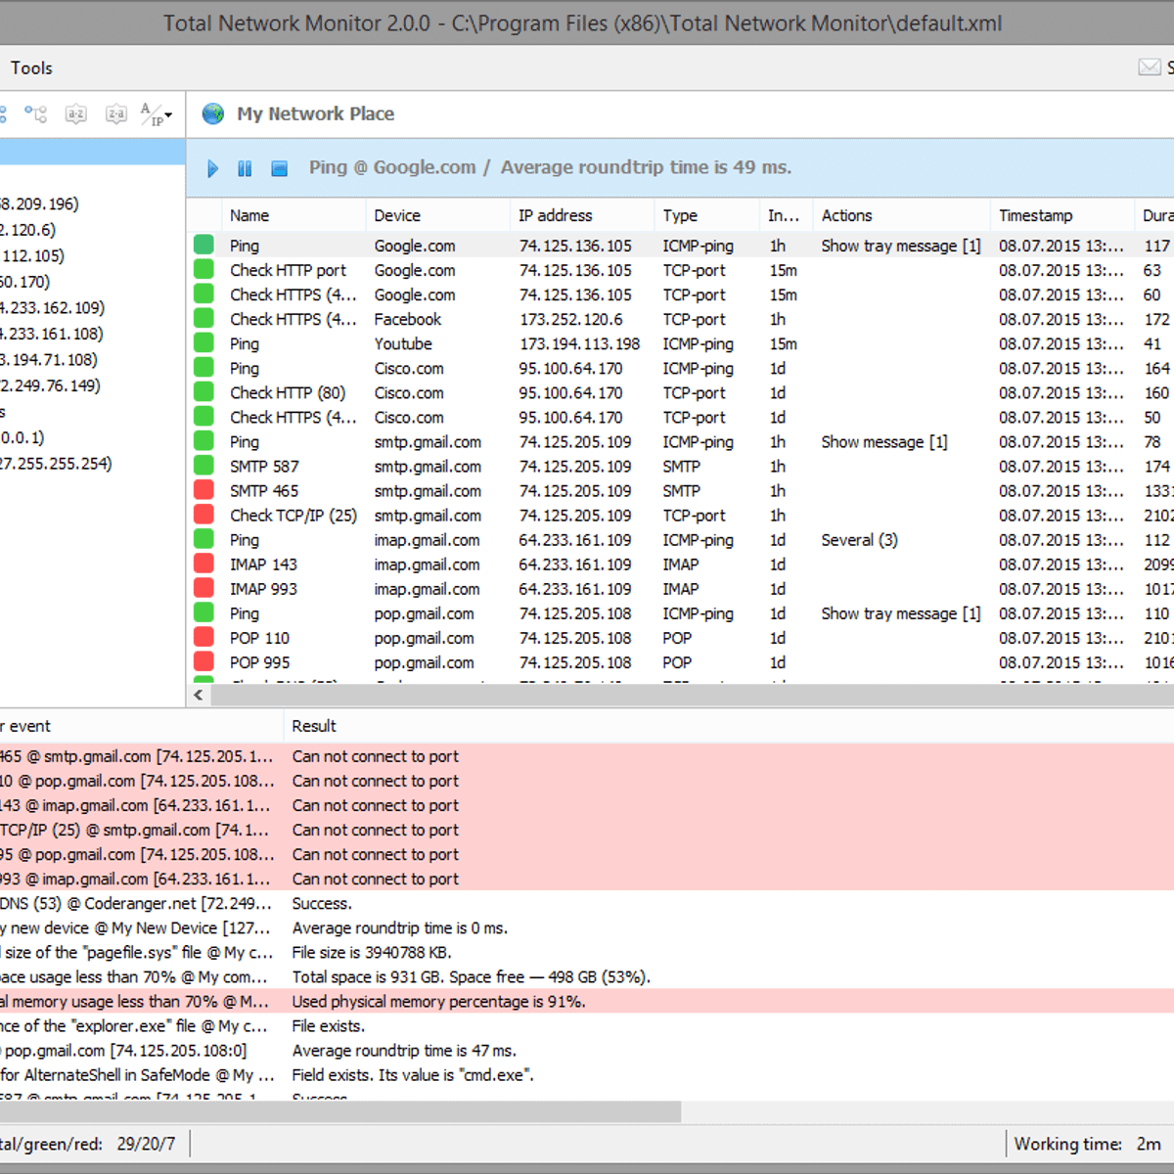1174x1174 pixels.
Task: Open the Tools menu
Action: (x=31, y=68)
